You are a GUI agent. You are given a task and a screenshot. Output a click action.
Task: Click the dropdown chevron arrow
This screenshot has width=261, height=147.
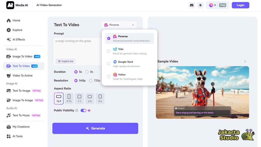(x=133, y=25)
